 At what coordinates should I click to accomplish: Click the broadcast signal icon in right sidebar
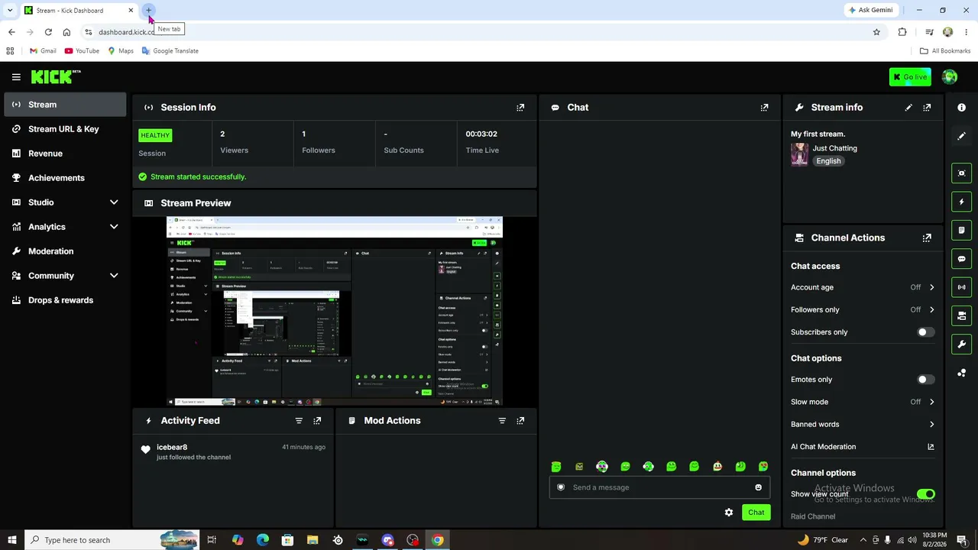tap(961, 287)
